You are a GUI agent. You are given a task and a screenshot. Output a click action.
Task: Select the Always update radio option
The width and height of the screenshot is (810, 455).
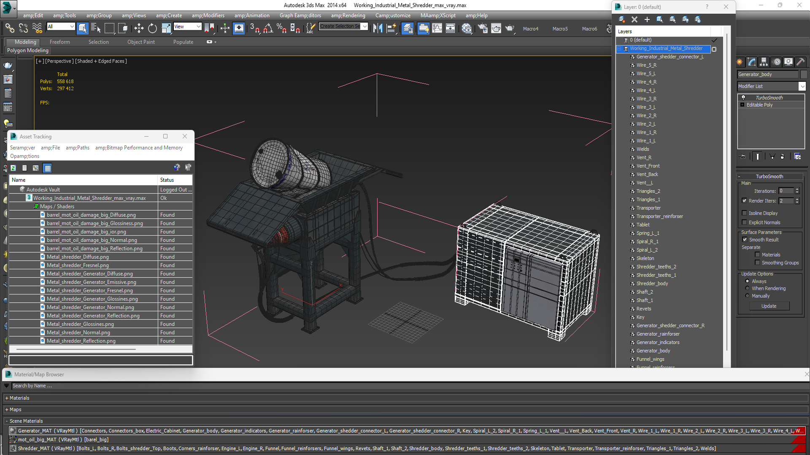(747, 281)
